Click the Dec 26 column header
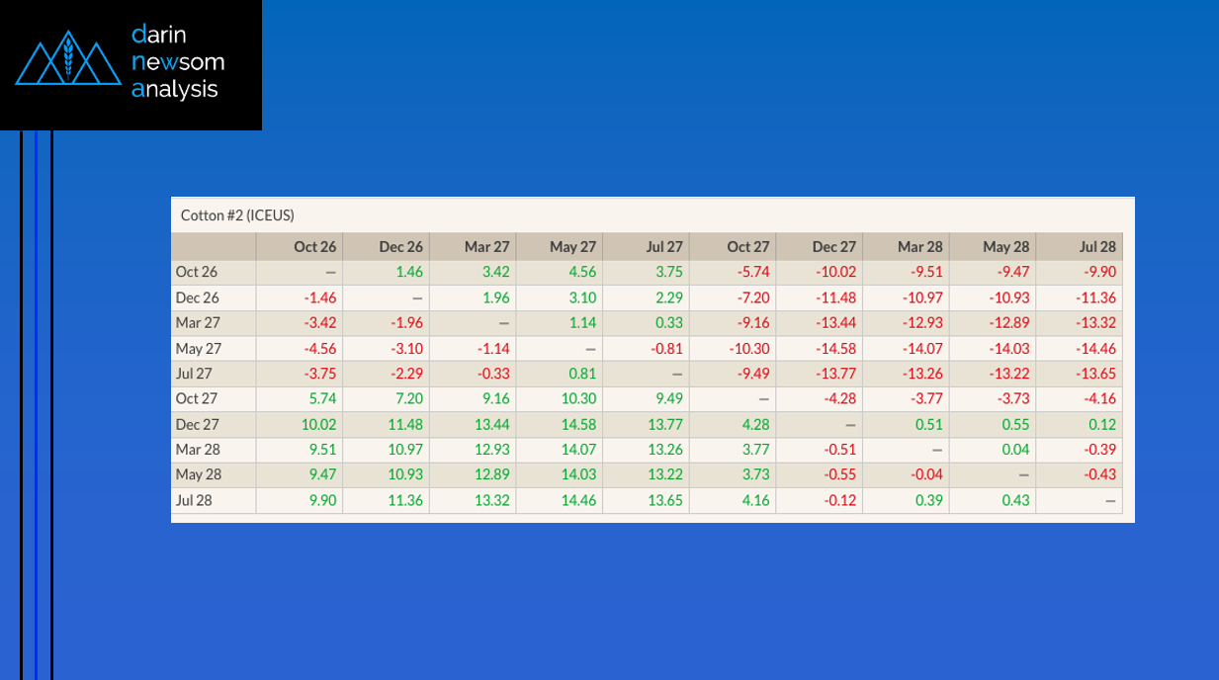1219x680 pixels. coord(401,246)
